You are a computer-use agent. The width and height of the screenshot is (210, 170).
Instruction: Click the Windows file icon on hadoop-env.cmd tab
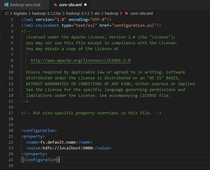(6, 5)
